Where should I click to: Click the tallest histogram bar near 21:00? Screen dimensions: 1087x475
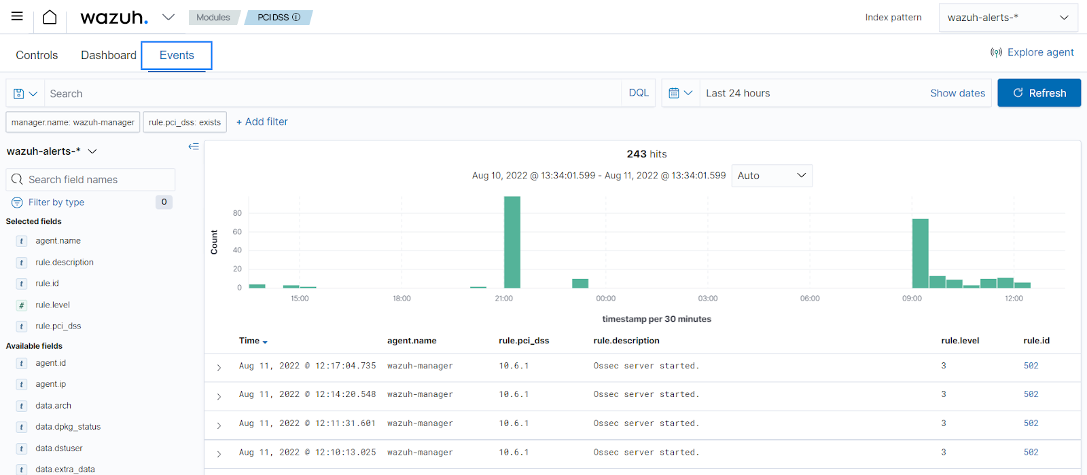[x=512, y=242]
